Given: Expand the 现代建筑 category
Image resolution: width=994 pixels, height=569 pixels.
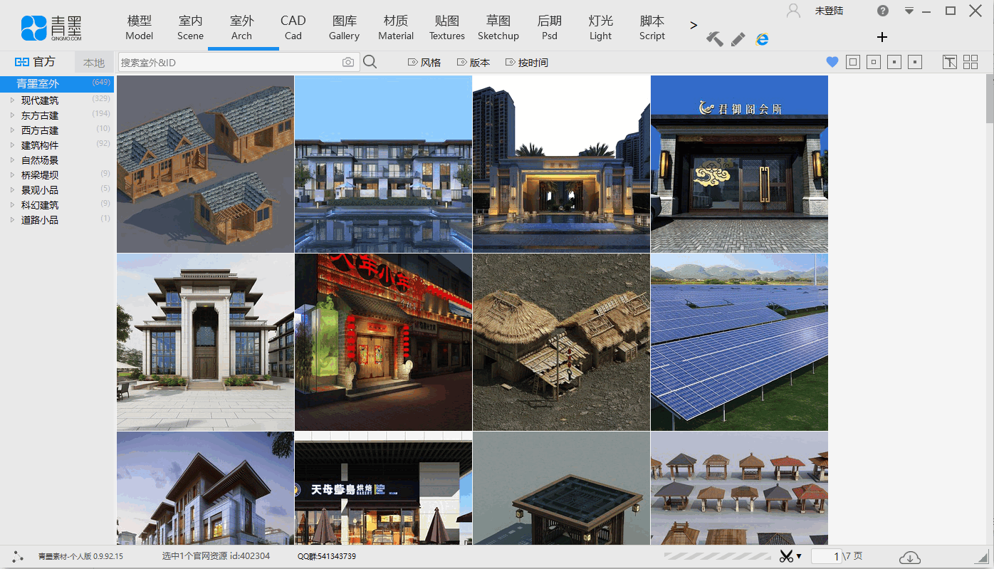Looking at the screenshot, I should tap(12, 100).
